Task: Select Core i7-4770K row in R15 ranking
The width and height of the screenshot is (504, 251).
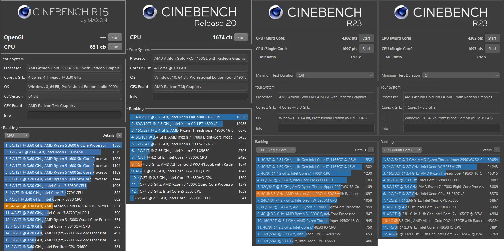Action: pos(63,193)
